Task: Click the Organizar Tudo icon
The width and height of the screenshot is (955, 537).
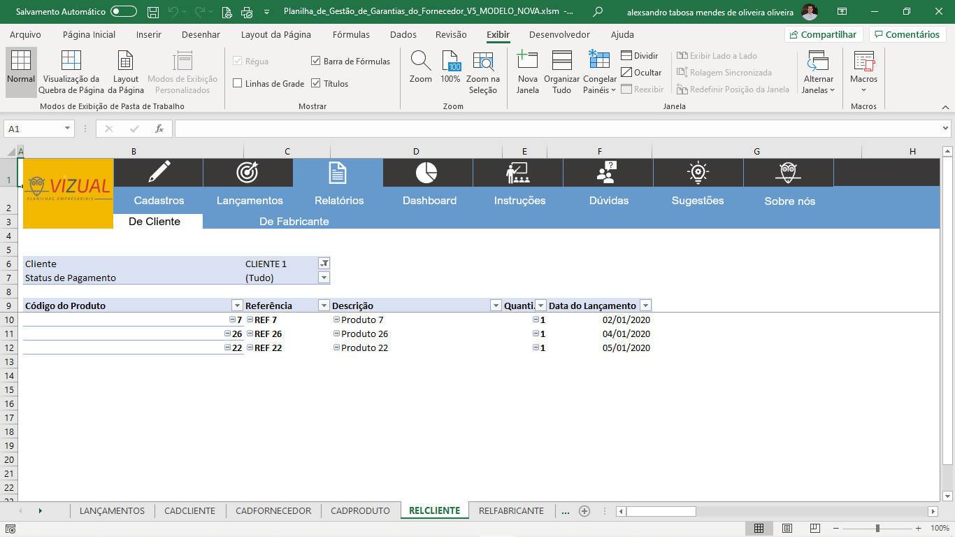Action: point(561,62)
